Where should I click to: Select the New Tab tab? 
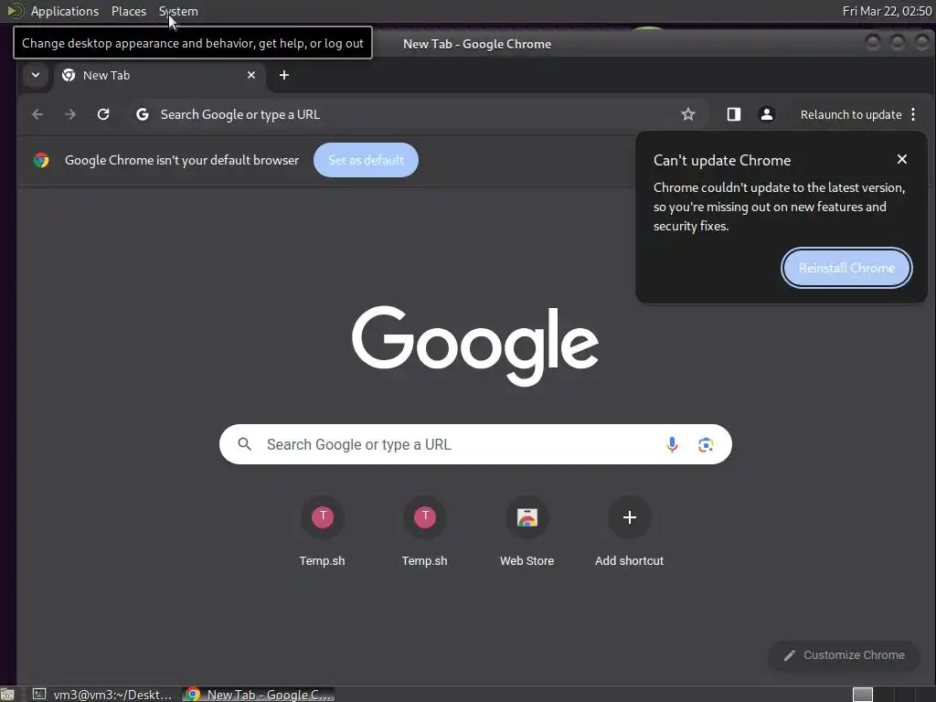click(159, 75)
